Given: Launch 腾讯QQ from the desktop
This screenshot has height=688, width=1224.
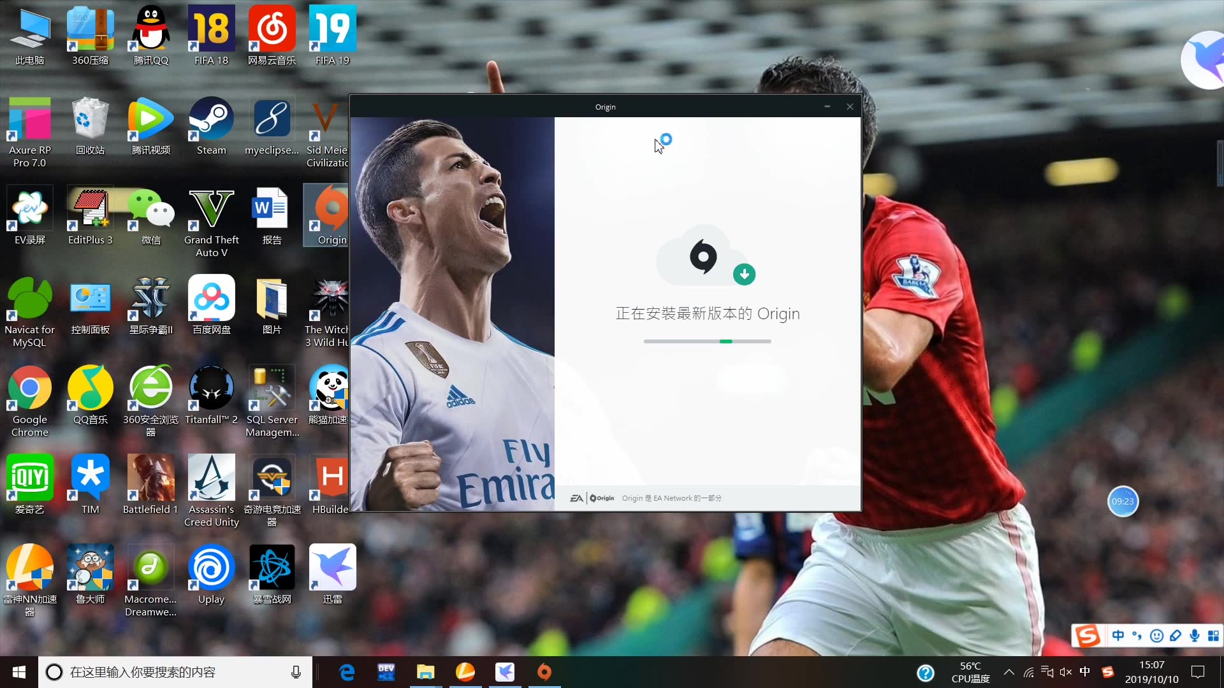Looking at the screenshot, I should (151, 36).
